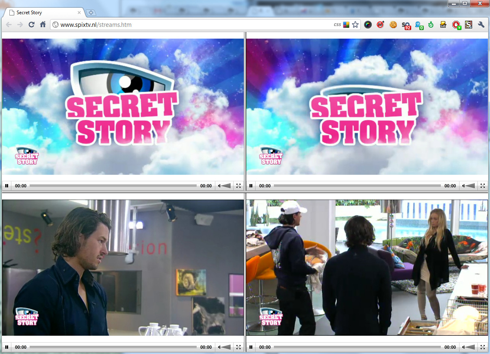The image size is (490, 354).
Task: Open the cookie extension icon
Action: coord(393,25)
